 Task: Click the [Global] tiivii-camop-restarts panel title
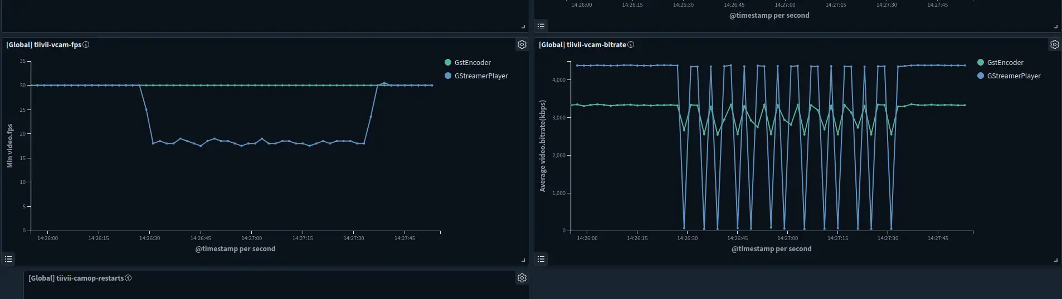click(x=76, y=278)
